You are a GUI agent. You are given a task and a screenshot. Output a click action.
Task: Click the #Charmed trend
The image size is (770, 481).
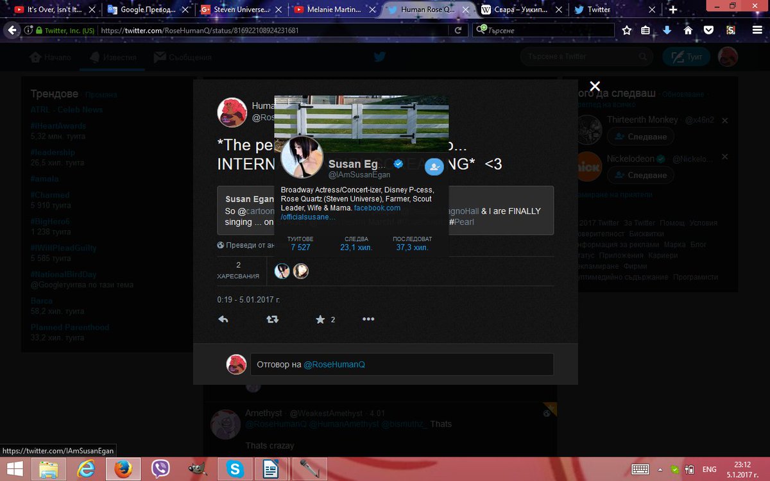coord(50,195)
